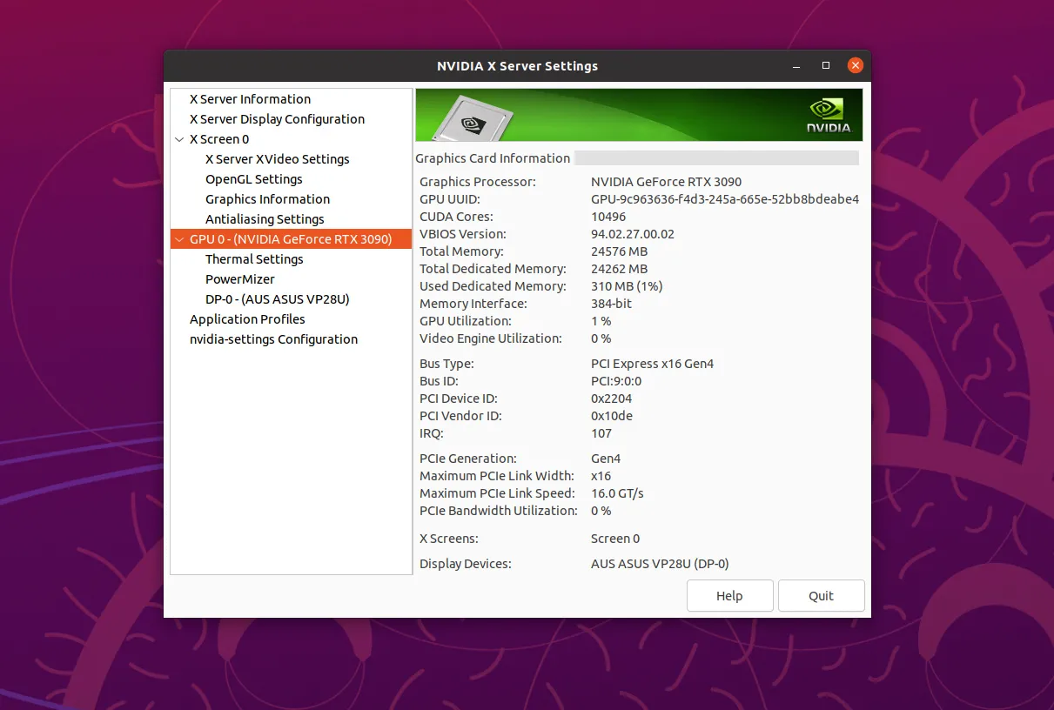This screenshot has height=710, width=1054.
Task: Open nvidia-settings Configuration page
Action: pos(273,339)
